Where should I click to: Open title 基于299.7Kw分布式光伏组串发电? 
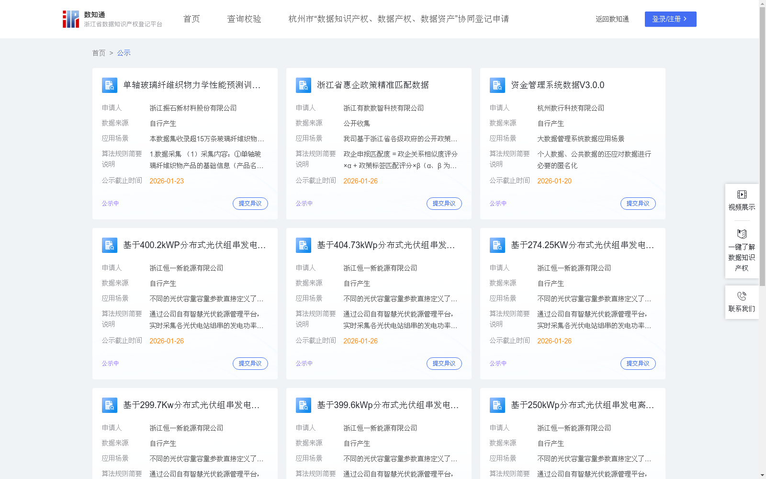click(x=191, y=405)
